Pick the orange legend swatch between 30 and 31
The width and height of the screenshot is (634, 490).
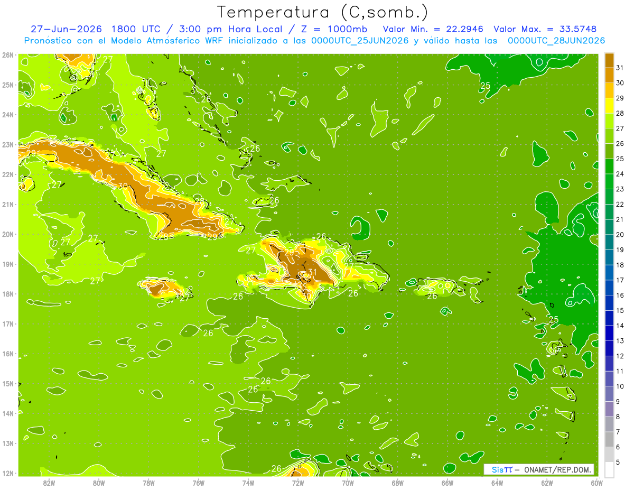click(609, 75)
